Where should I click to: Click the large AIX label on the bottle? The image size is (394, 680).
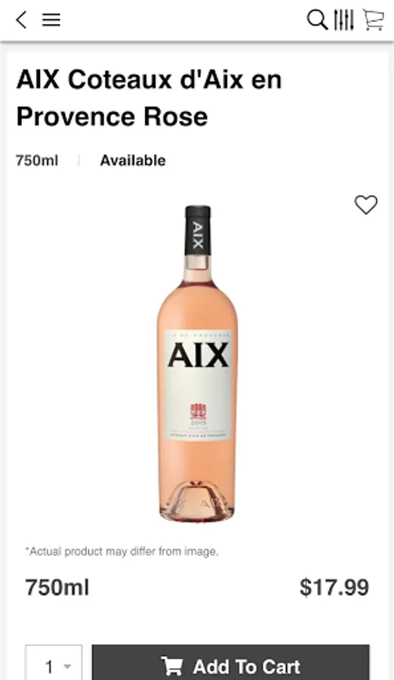coord(198,355)
